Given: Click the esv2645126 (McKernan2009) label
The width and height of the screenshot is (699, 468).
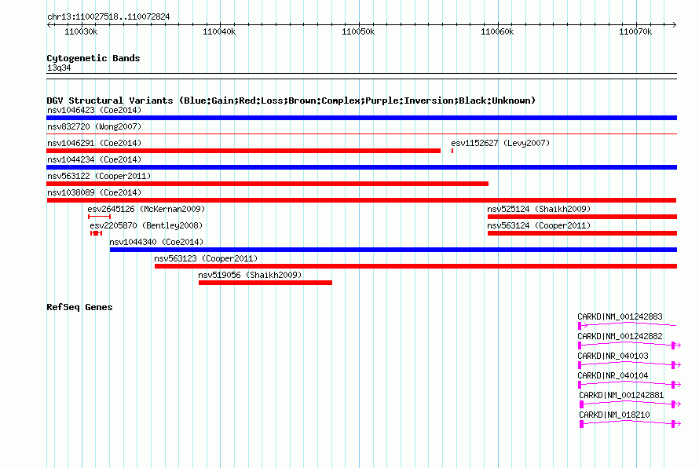Looking at the screenshot, I should (146, 209).
